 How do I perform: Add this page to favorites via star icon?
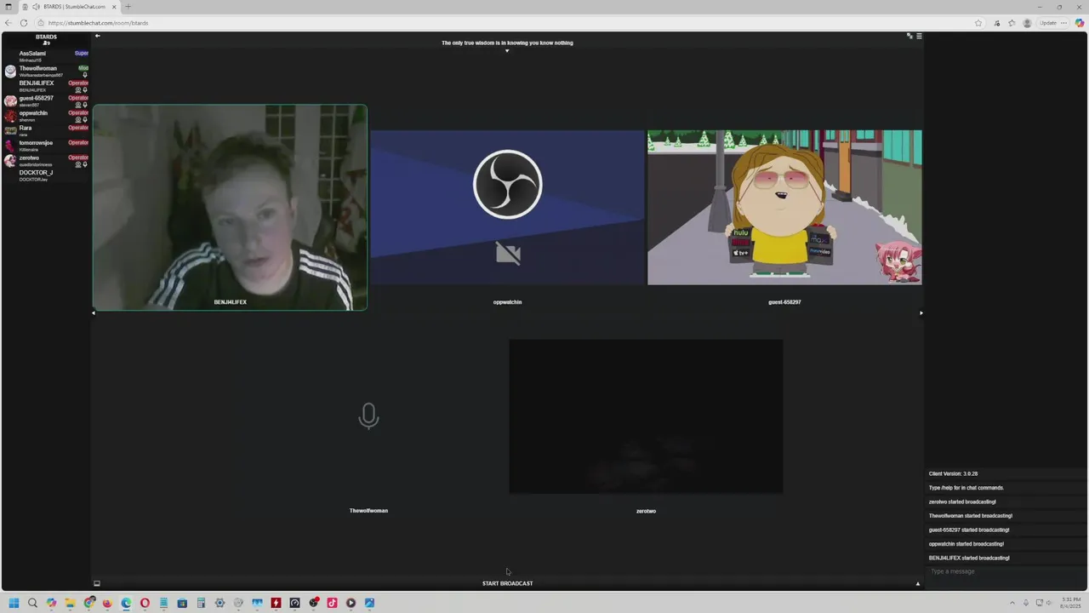tap(978, 23)
